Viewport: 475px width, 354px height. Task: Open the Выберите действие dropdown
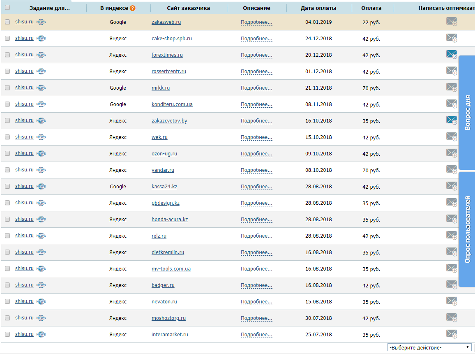tap(429, 347)
